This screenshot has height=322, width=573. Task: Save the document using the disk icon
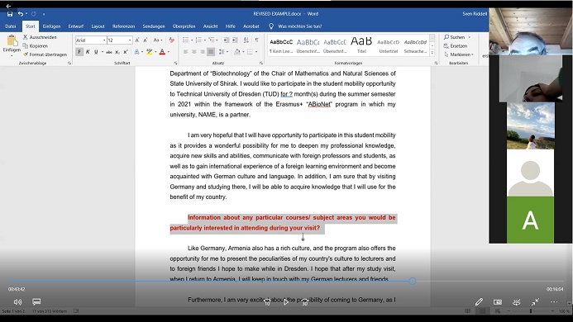[10, 14]
